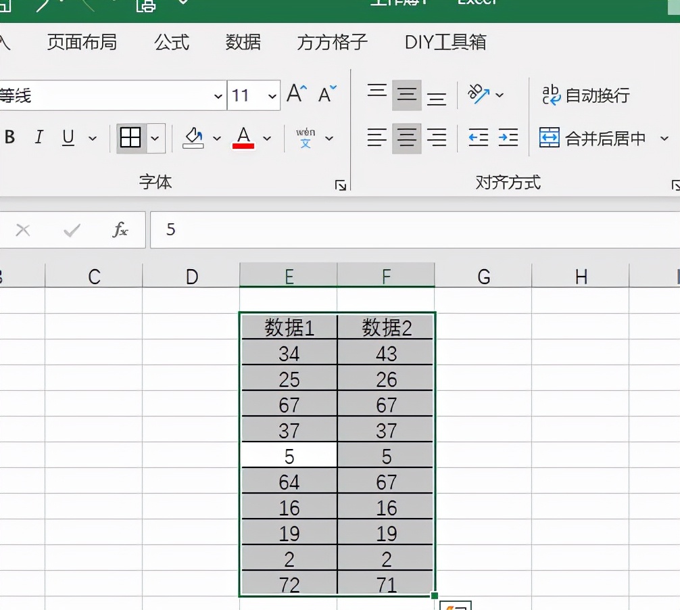Click the text orientation icon
Screen dimensions: 680x610
pos(478,94)
